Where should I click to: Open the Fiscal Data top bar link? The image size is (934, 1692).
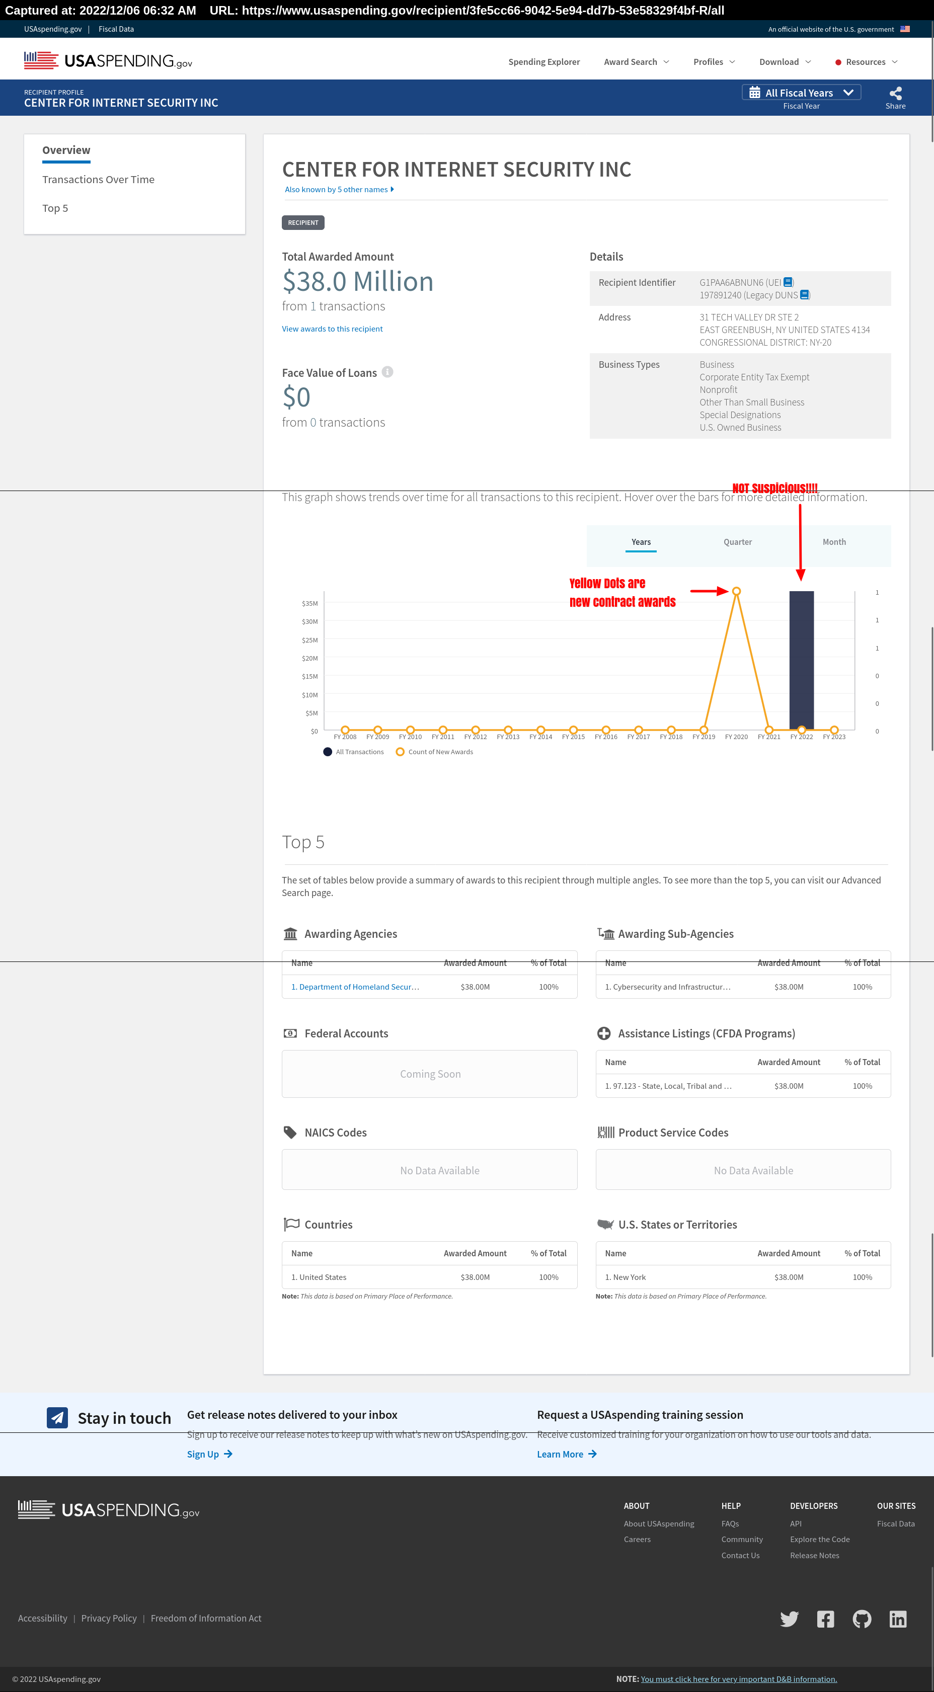pos(116,29)
